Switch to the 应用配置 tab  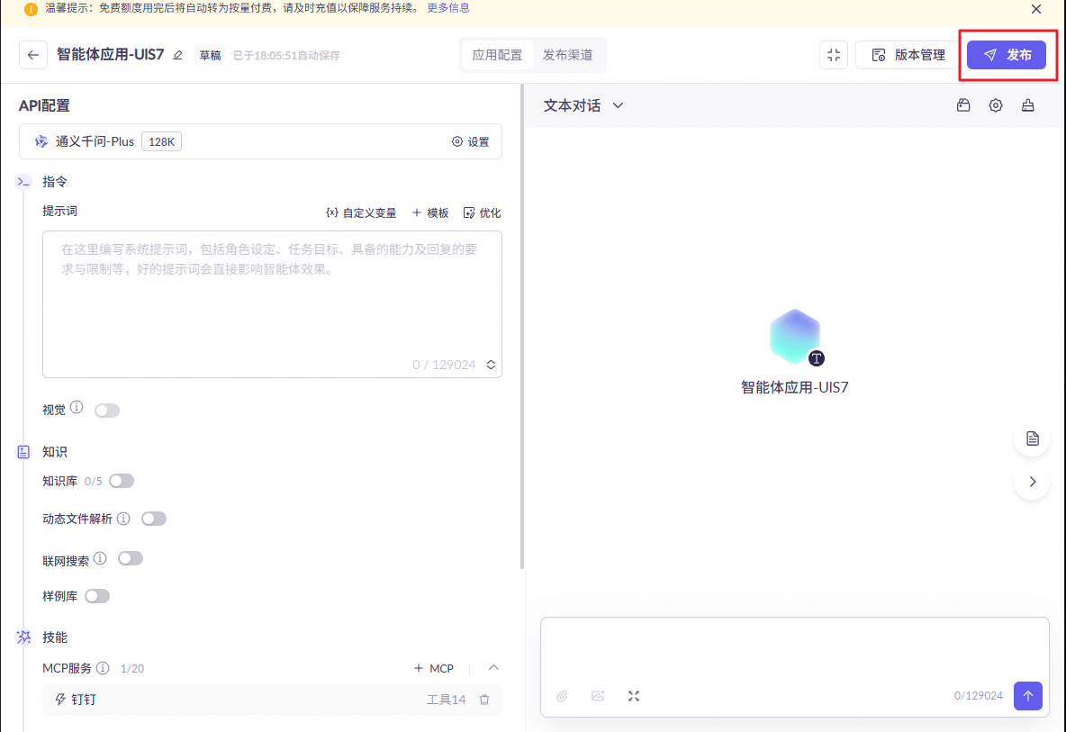pos(497,55)
